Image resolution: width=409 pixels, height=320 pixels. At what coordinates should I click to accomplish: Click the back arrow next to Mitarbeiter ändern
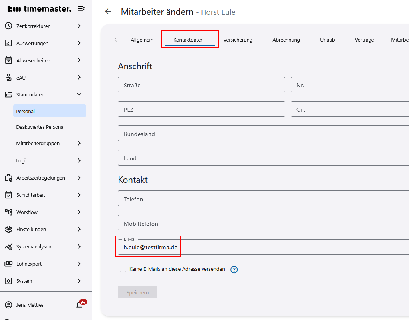pos(108,12)
